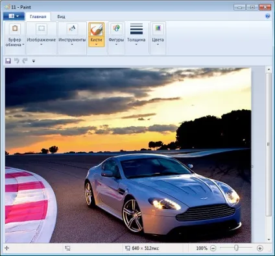This screenshot has height=256, width=275.
Task: Switch to the Вид tab
Action: [61, 17]
